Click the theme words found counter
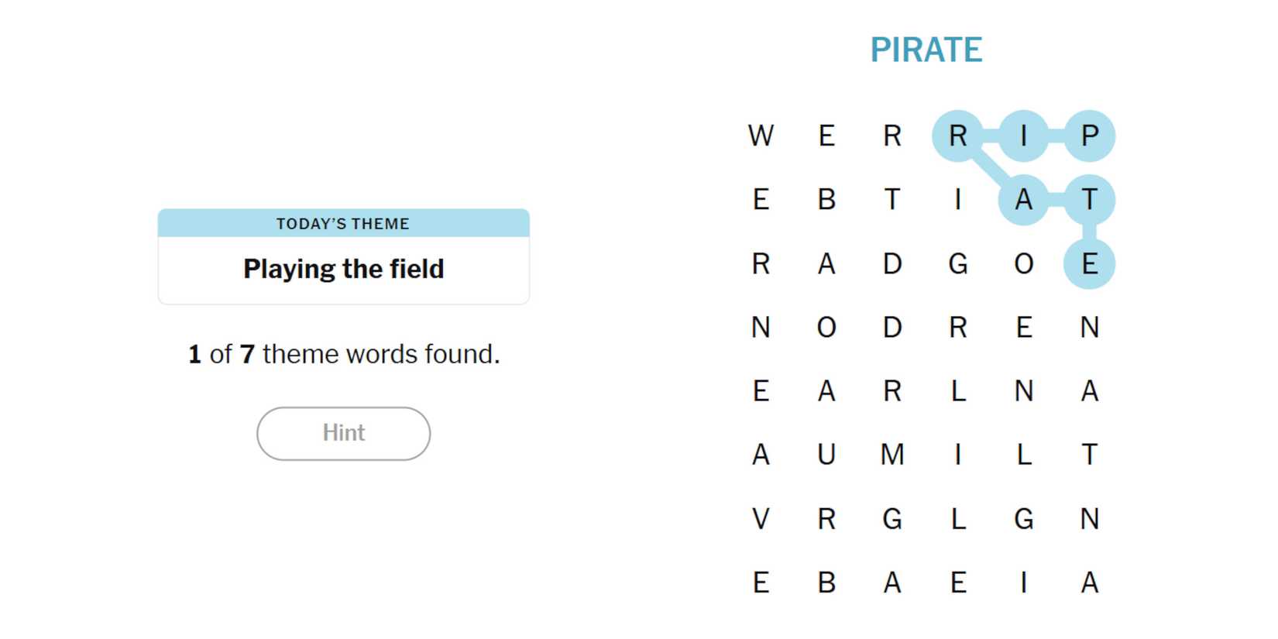1278x639 pixels. coord(343,354)
